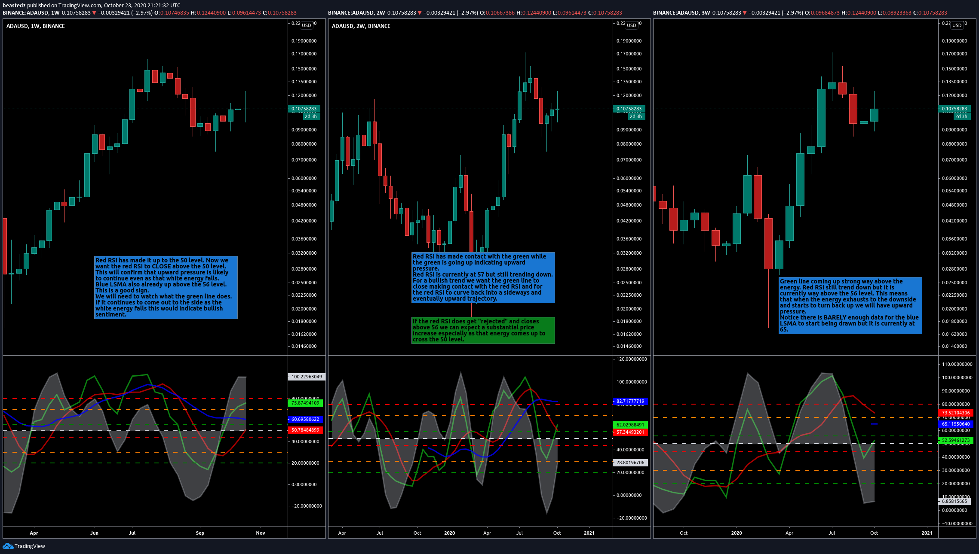Click the 'BINANCE:ADAUSD, 3W' header symbol
Viewport: 979px width, 554px height.
pos(681,12)
